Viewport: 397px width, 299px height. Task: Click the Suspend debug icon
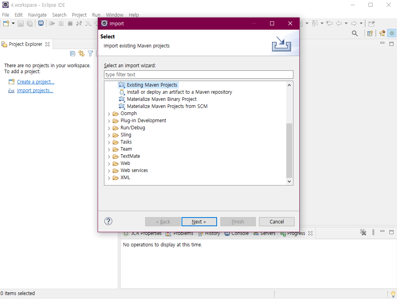click(x=61, y=24)
